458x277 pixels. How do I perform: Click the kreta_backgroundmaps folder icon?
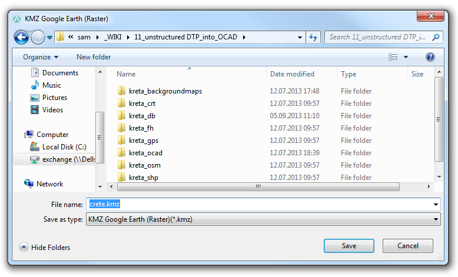pos(121,91)
